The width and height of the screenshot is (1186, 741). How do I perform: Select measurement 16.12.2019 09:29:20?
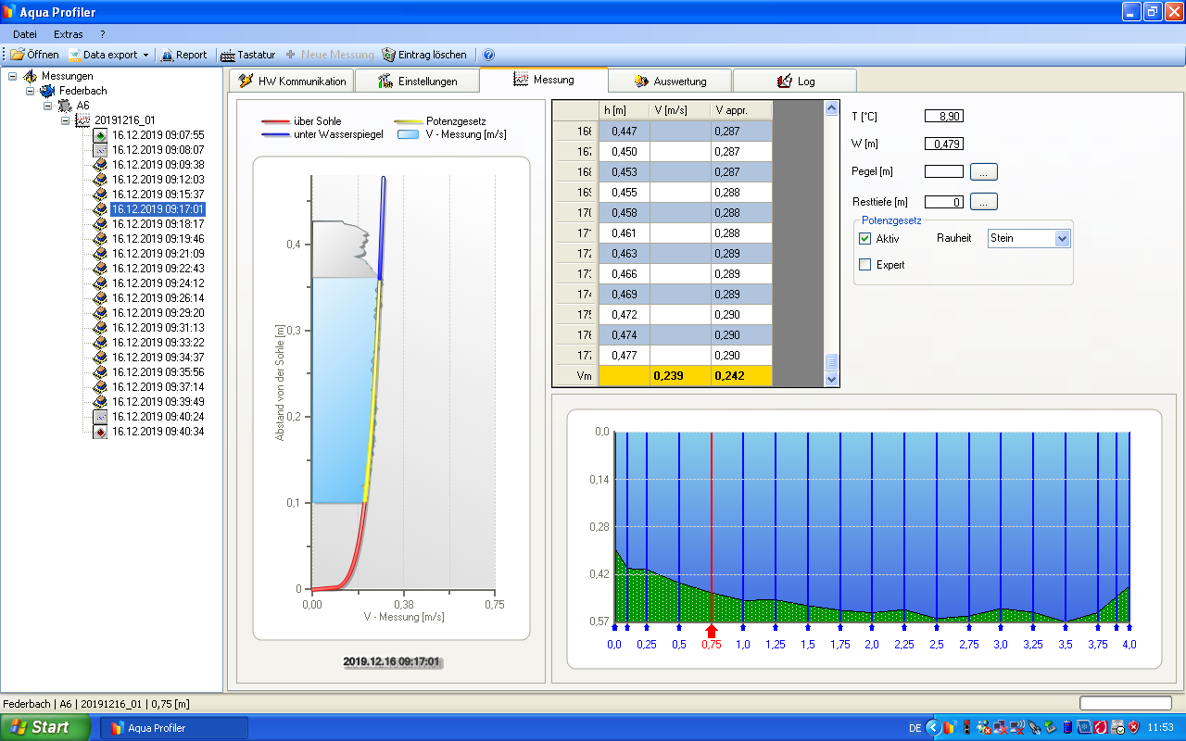click(158, 313)
